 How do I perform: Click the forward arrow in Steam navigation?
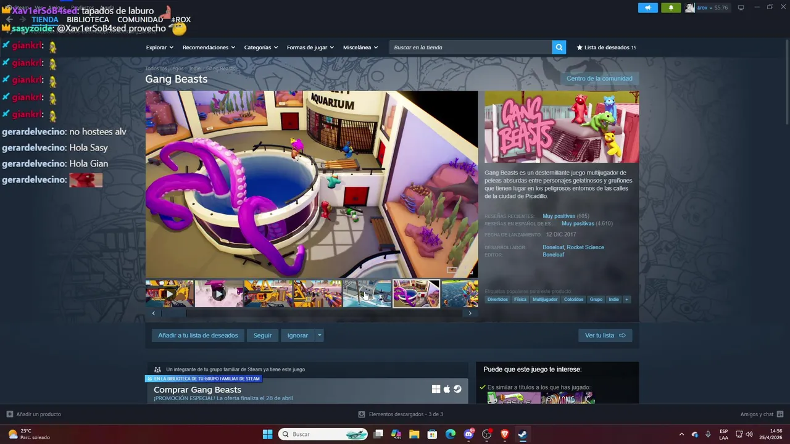(x=23, y=20)
